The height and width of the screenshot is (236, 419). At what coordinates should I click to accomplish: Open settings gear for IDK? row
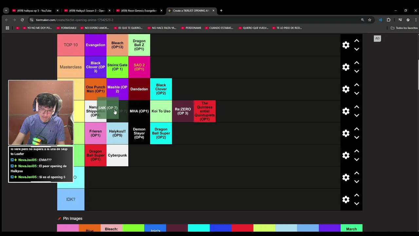(x=346, y=200)
